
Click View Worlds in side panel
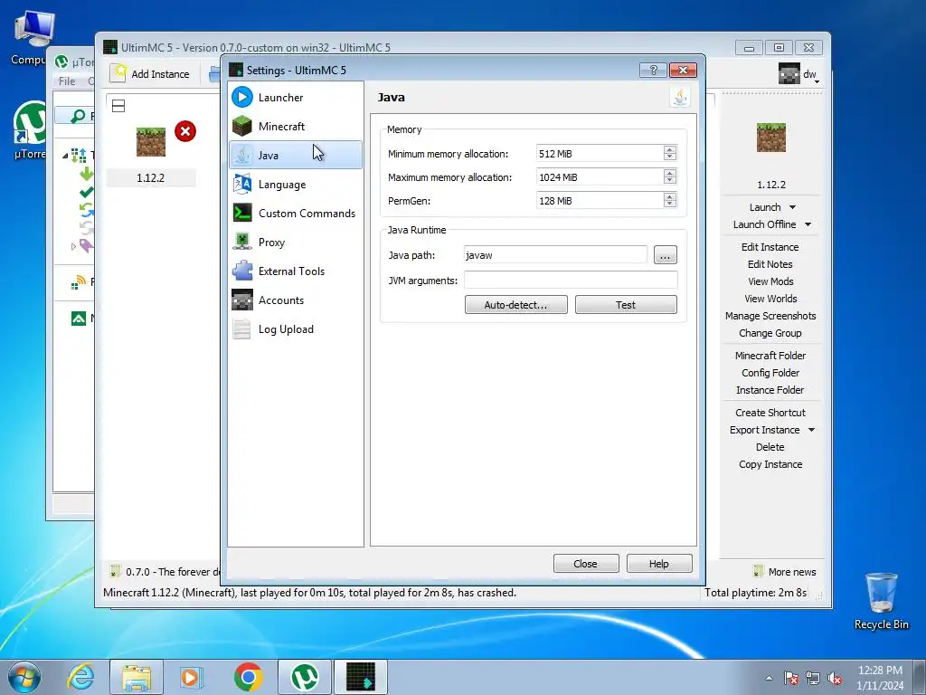(770, 299)
